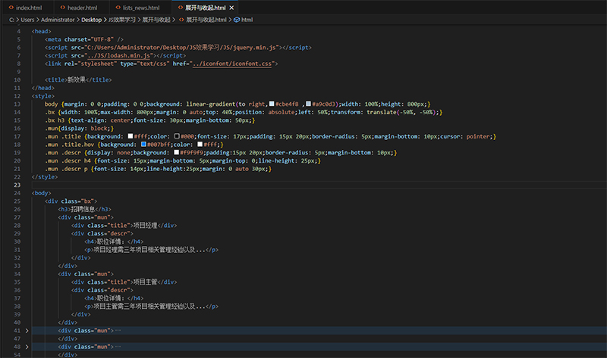Image resolution: width=607 pixels, height=358 pixels.
Task: Click the .mun .descr p rule line
Action: (159, 169)
